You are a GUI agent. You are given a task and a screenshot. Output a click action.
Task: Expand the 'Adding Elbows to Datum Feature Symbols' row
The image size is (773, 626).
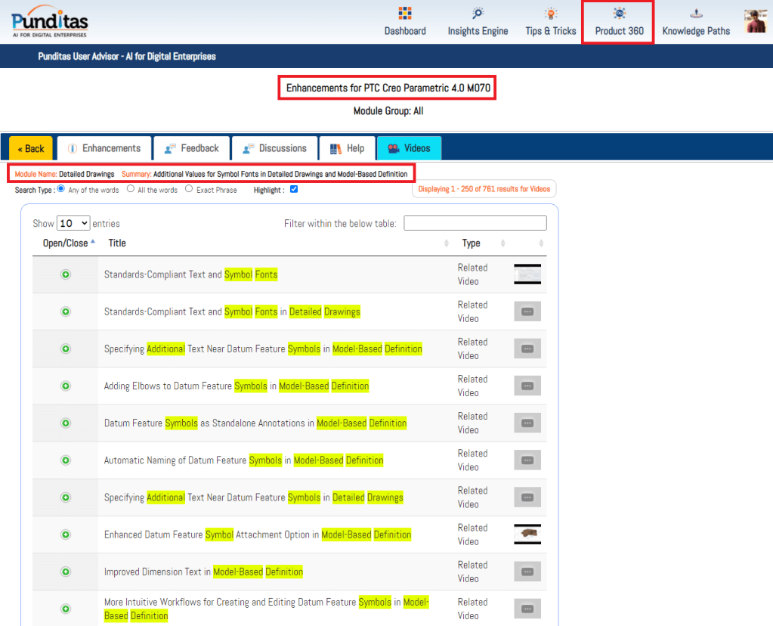[66, 386]
